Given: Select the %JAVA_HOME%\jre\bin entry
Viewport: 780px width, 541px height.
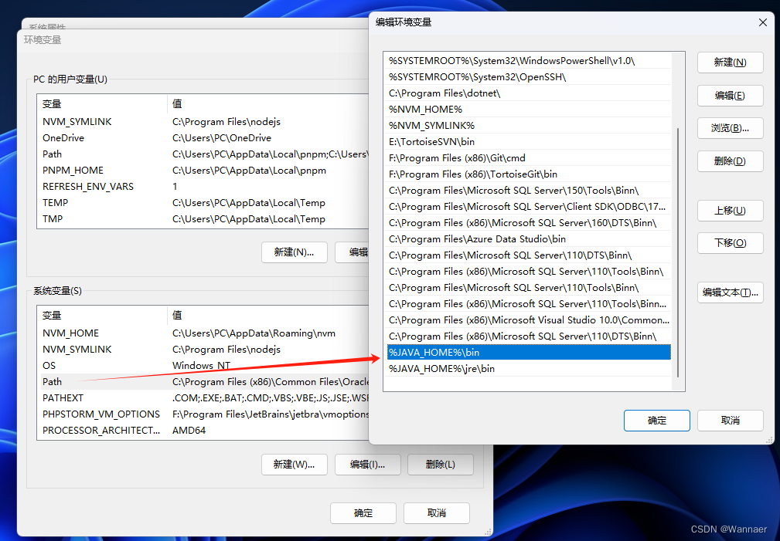Looking at the screenshot, I should coord(529,369).
